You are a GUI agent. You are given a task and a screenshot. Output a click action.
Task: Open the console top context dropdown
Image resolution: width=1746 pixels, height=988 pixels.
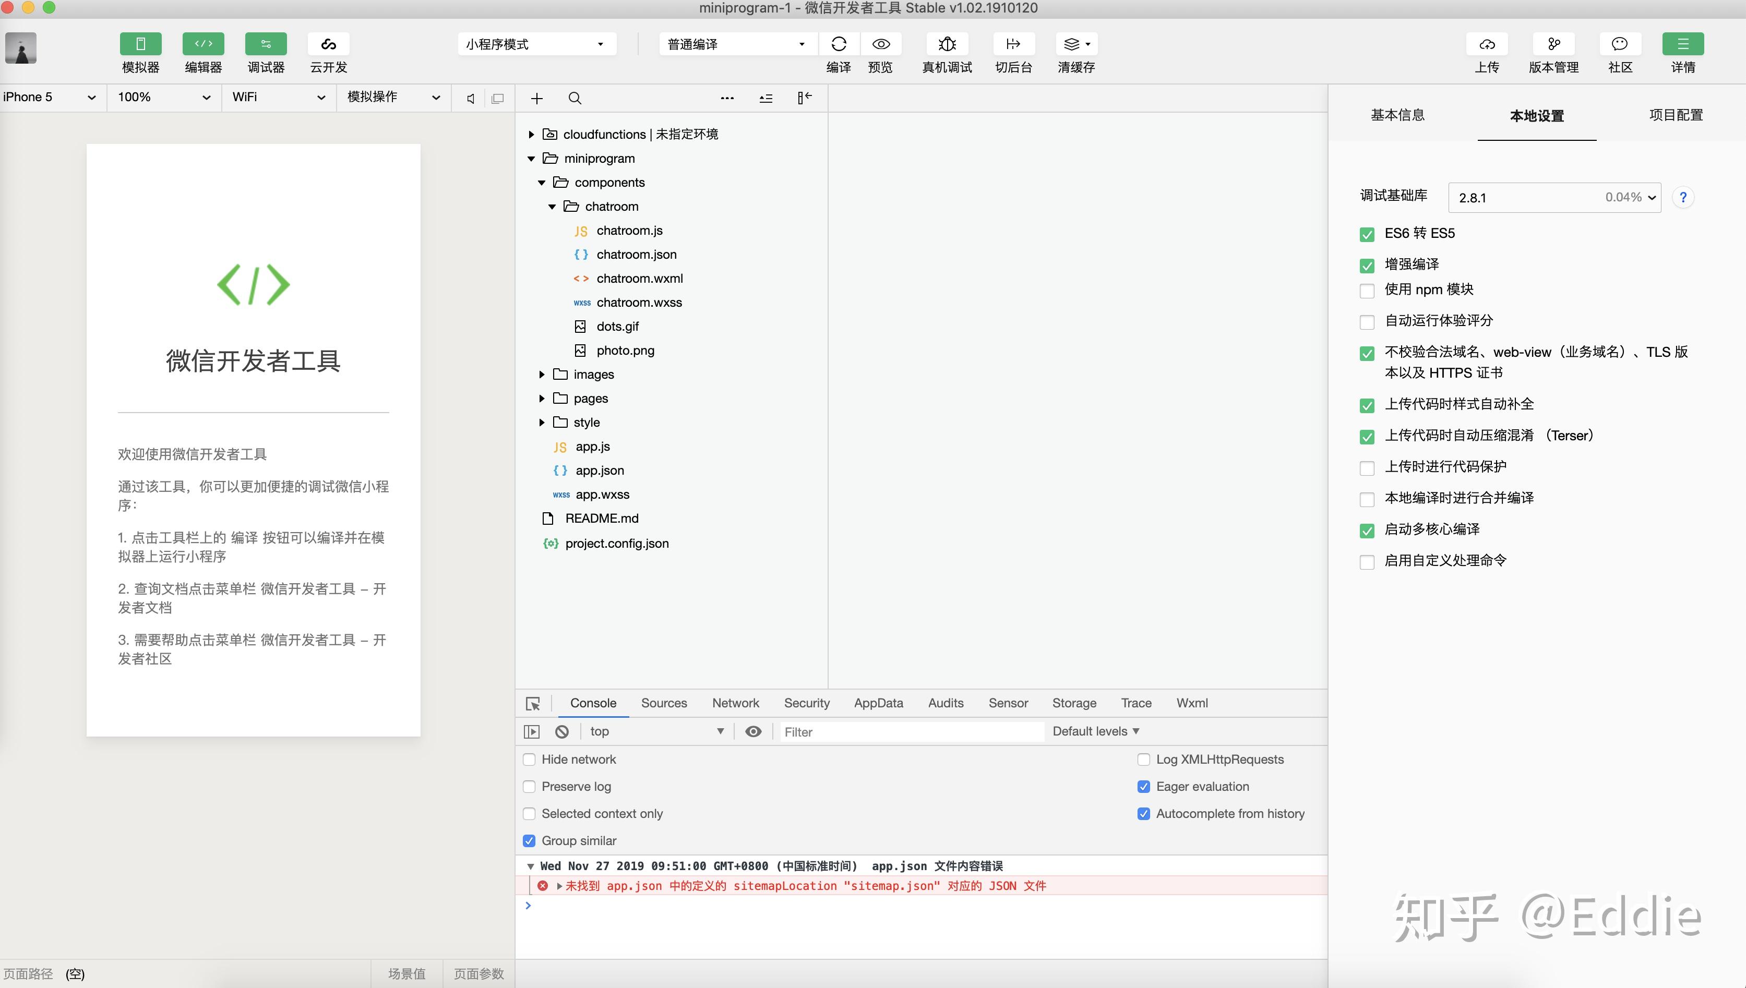657,731
